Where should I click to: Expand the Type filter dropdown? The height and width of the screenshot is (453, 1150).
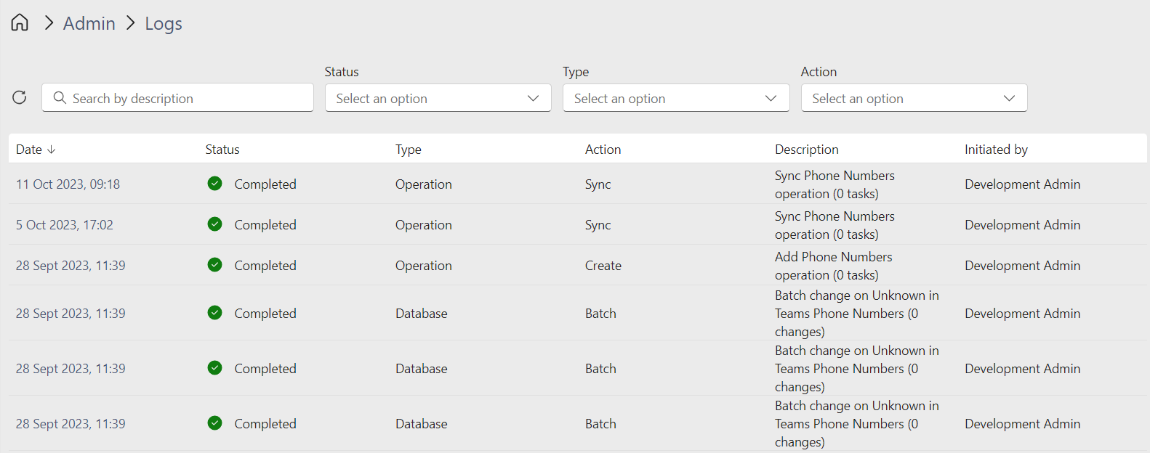[675, 98]
